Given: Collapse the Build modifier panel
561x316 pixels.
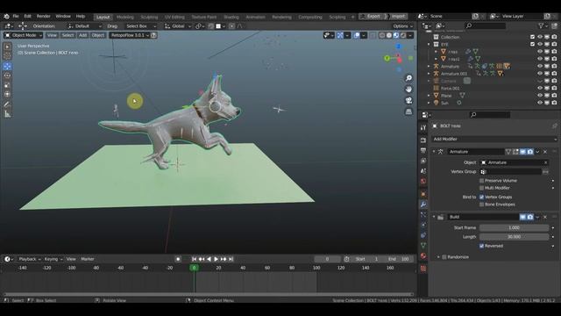Looking at the screenshot, I should coord(434,217).
